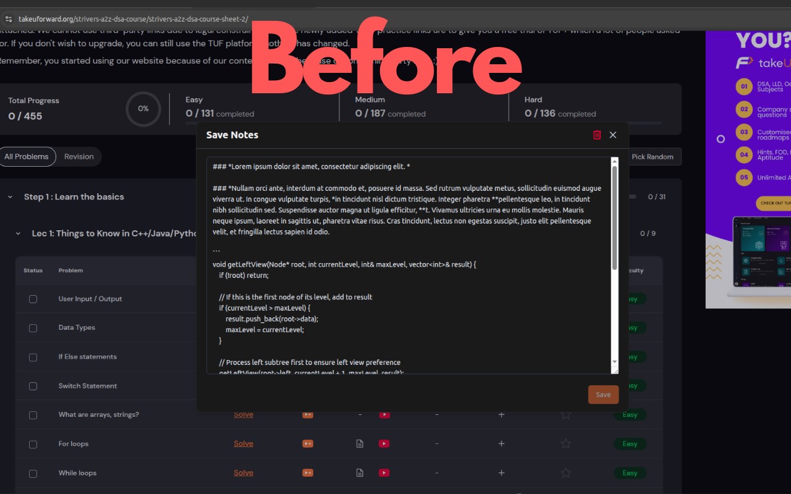
Task: Click the While loops problem name
Action: click(x=77, y=473)
